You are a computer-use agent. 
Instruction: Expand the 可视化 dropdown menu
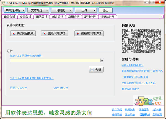click(62, 10)
